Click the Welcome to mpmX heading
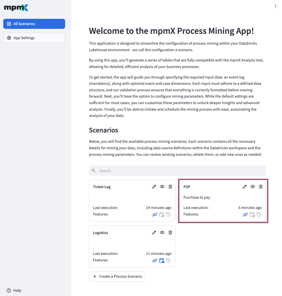The width and height of the screenshot is (282, 296). click(171, 31)
